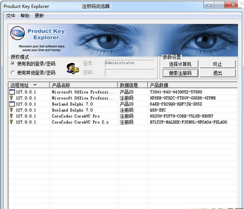The image size is (244, 209).
Task: Select 使用其他登录/密码 radio option
Action: pos(33,73)
